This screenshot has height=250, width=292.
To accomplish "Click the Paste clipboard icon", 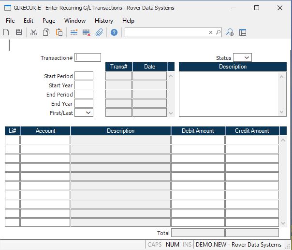I will [59, 32].
